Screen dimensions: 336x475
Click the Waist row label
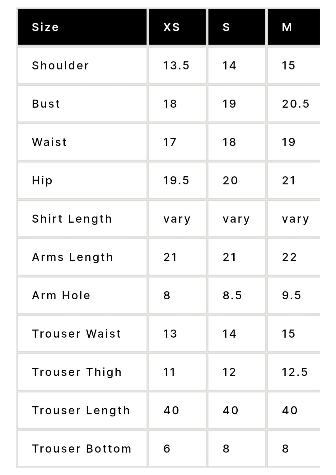[49, 142]
